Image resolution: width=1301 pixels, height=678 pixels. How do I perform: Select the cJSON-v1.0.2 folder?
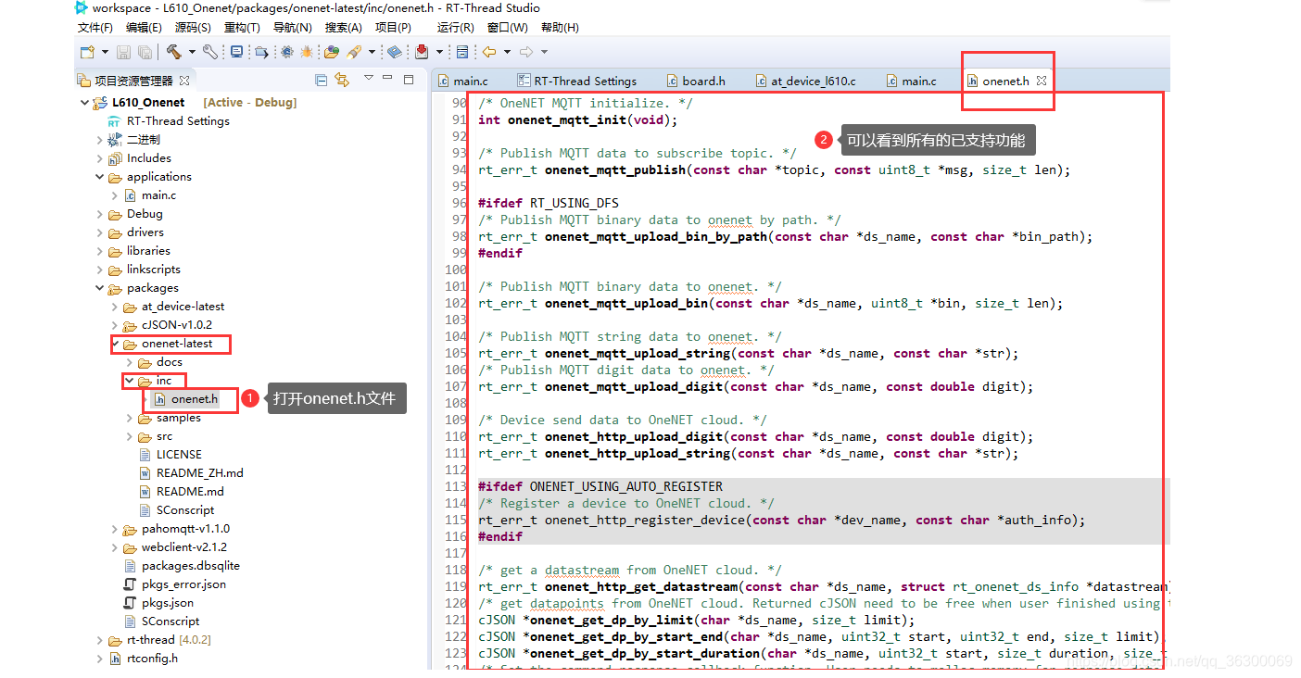coord(168,325)
